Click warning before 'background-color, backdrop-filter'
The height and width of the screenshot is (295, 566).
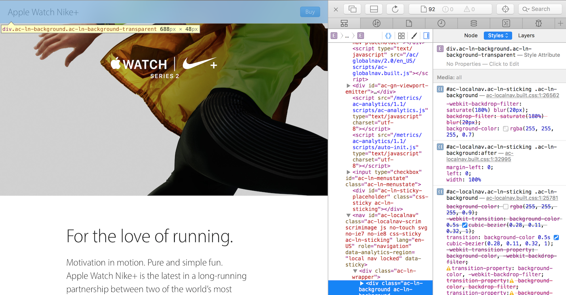pos(512,281)
